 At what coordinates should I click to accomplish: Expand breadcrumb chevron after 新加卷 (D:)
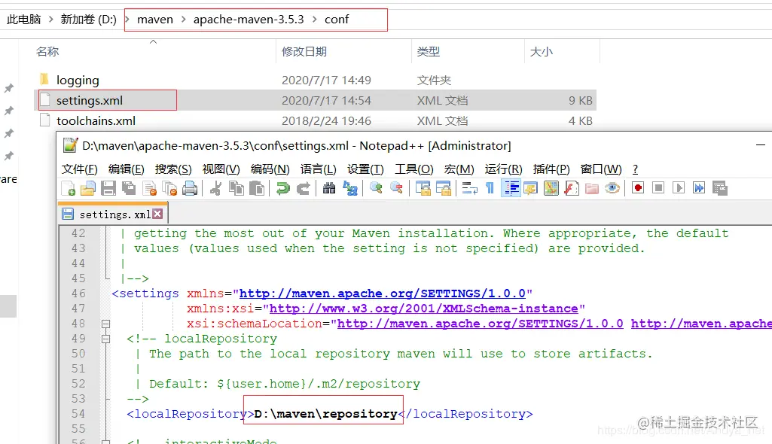127,20
